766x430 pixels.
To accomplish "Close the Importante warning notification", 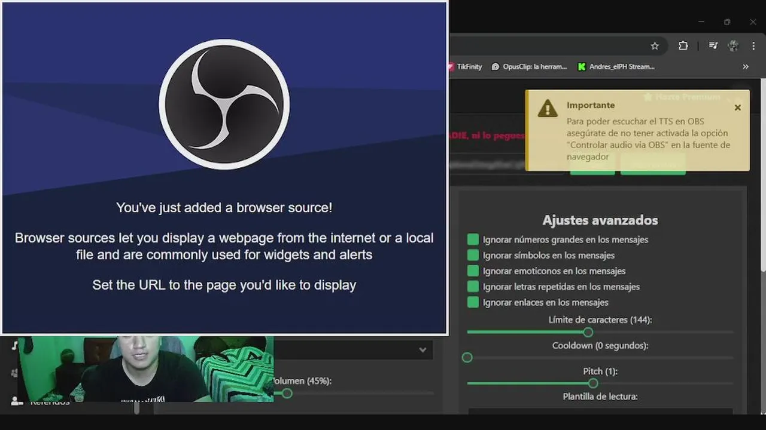I will pyautogui.click(x=737, y=107).
